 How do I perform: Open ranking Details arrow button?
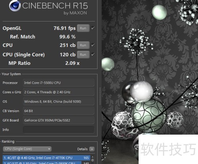[x=92, y=149]
